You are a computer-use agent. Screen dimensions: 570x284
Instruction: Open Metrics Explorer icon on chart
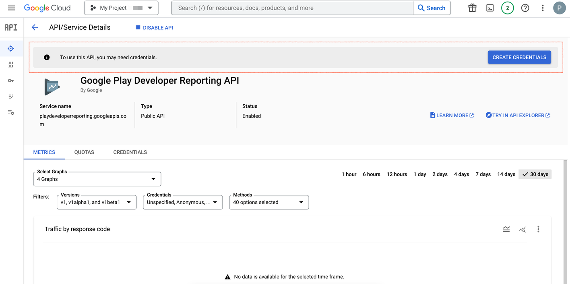point(522,229)
